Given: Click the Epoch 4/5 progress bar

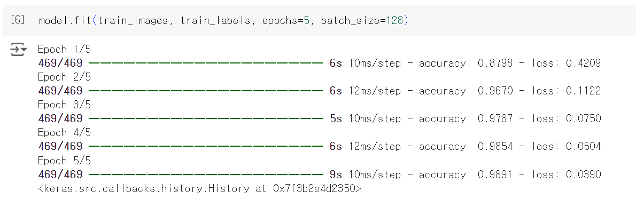Looking at the screenshot, I should (x=206, y=146).
